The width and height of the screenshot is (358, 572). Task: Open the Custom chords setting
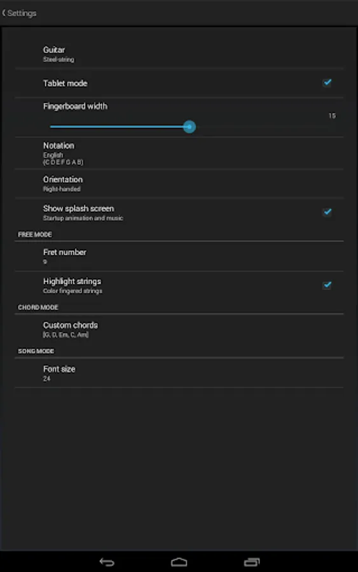pos(179,329)
